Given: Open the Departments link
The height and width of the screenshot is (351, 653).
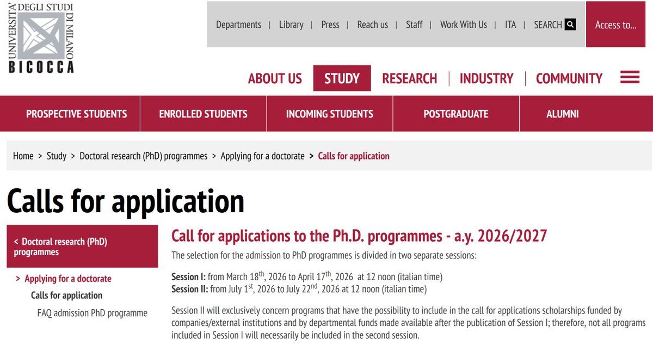Looking at the screenshot, I should pyautogui.click(x=238, y=24).
